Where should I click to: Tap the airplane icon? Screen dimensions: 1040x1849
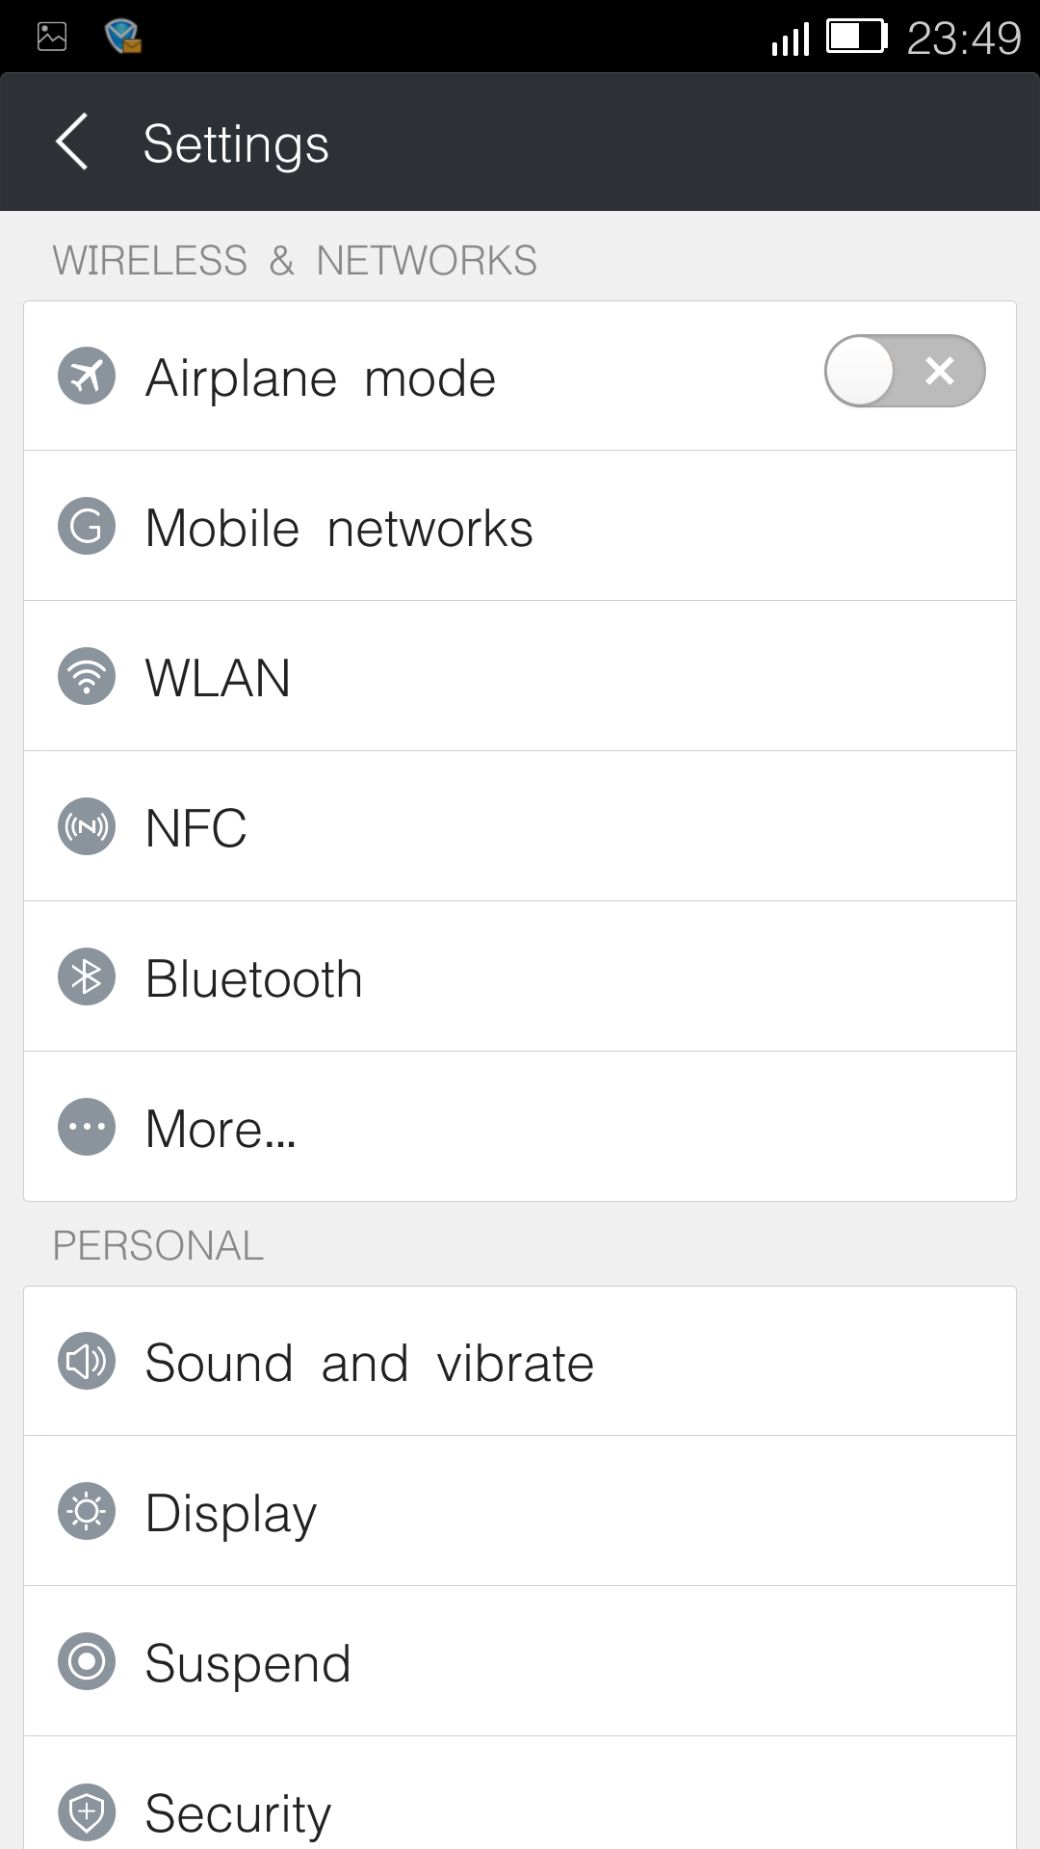(87, 376)
